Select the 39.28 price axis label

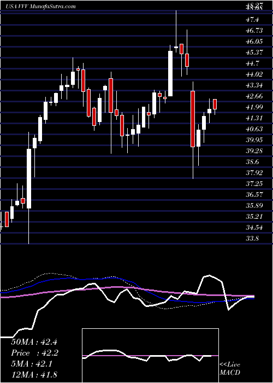click(x=255, y=151)
